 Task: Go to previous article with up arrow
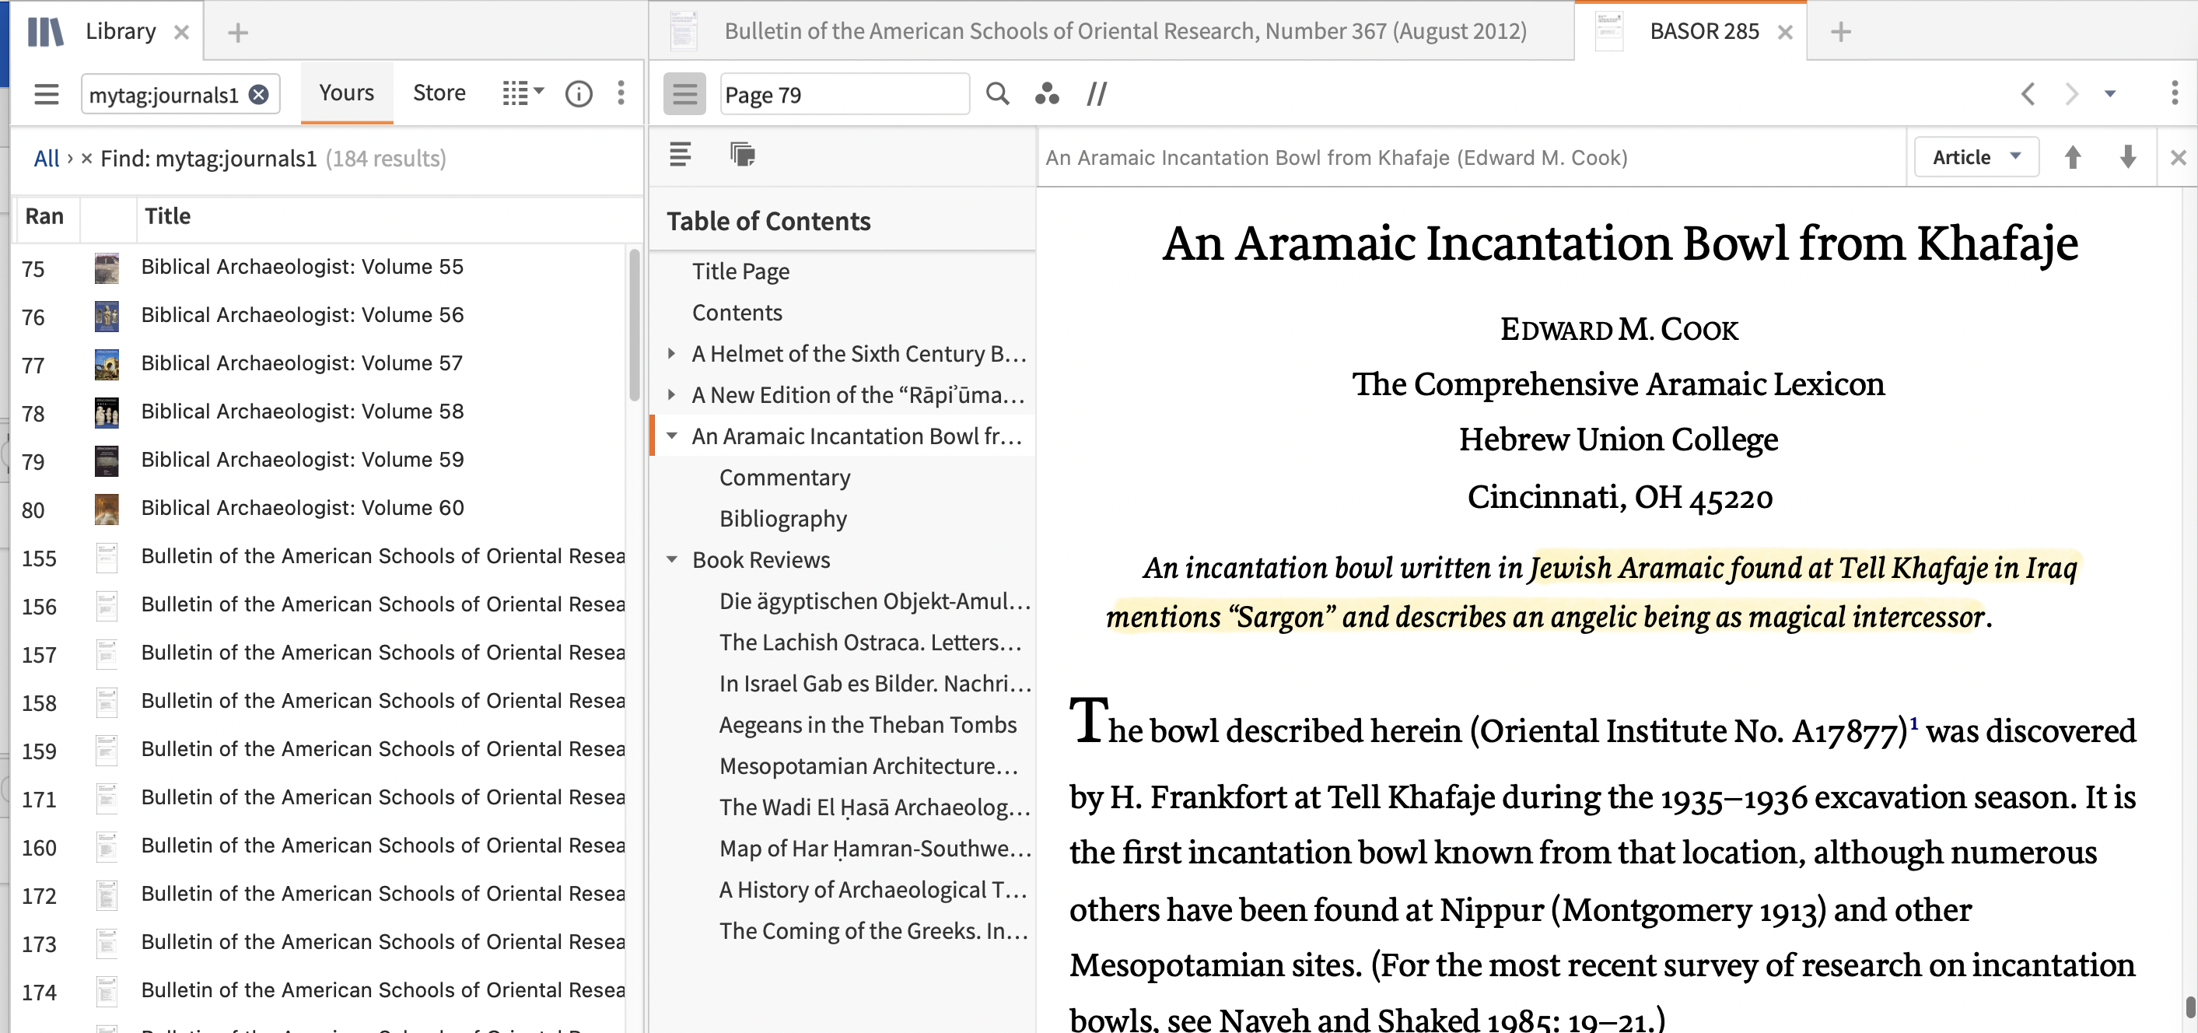(x=2072, y=157)
